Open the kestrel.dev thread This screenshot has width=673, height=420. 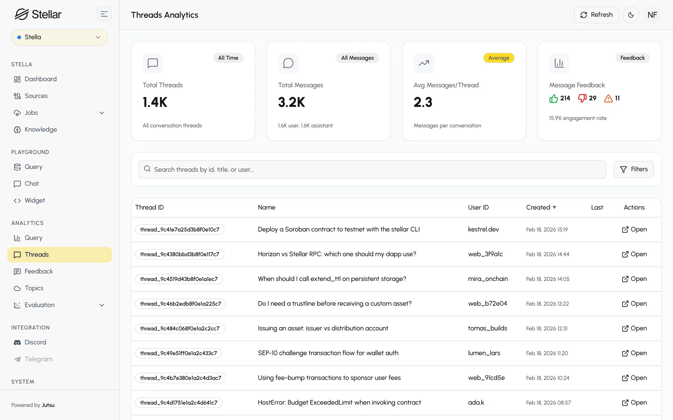pos(634,230)
